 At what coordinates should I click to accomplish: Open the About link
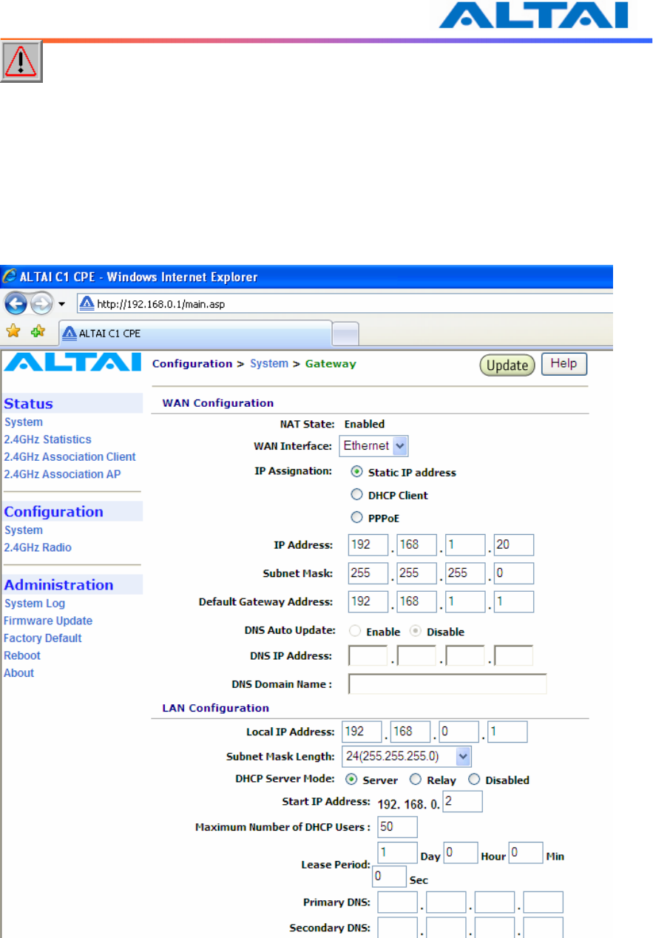(x=19, y=673)
